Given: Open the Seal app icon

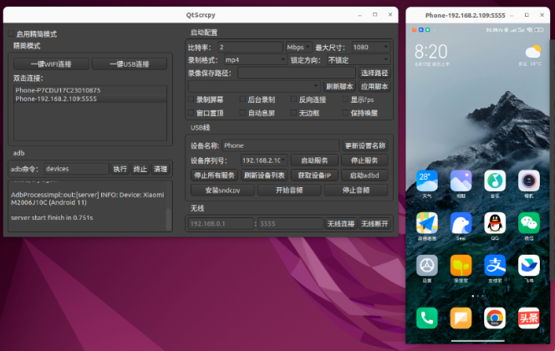Looking at the screenshot, I should point(461,223).
